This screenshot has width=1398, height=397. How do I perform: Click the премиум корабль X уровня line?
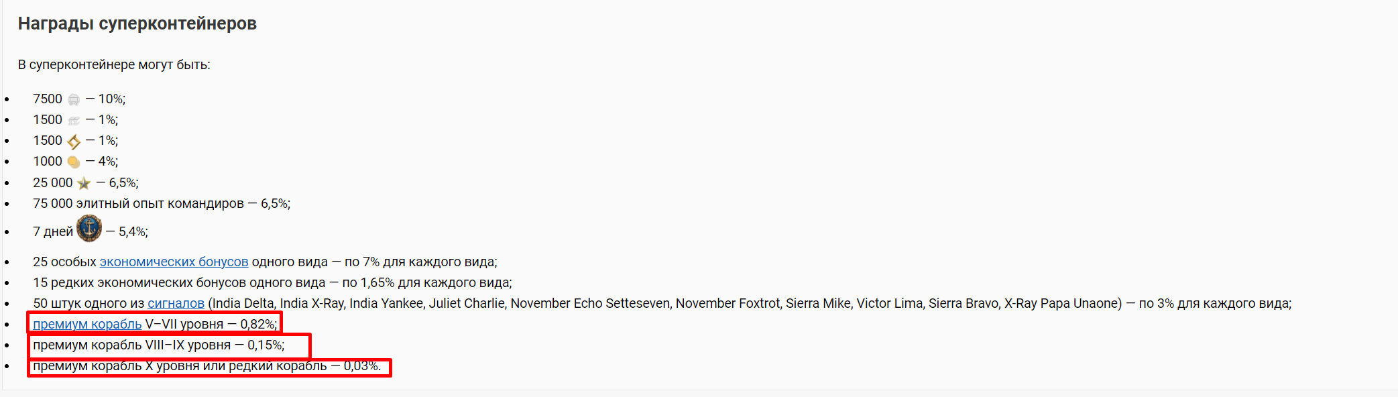click(207, 365)
